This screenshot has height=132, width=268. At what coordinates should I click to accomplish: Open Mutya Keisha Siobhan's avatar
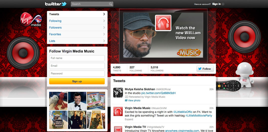coord(118,93)
